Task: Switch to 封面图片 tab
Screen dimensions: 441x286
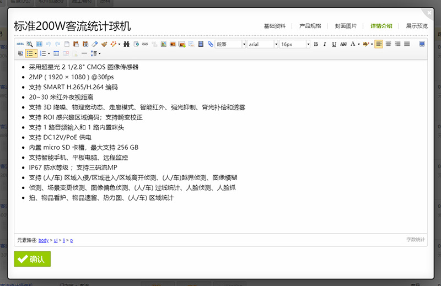Action: click(346, 26)
